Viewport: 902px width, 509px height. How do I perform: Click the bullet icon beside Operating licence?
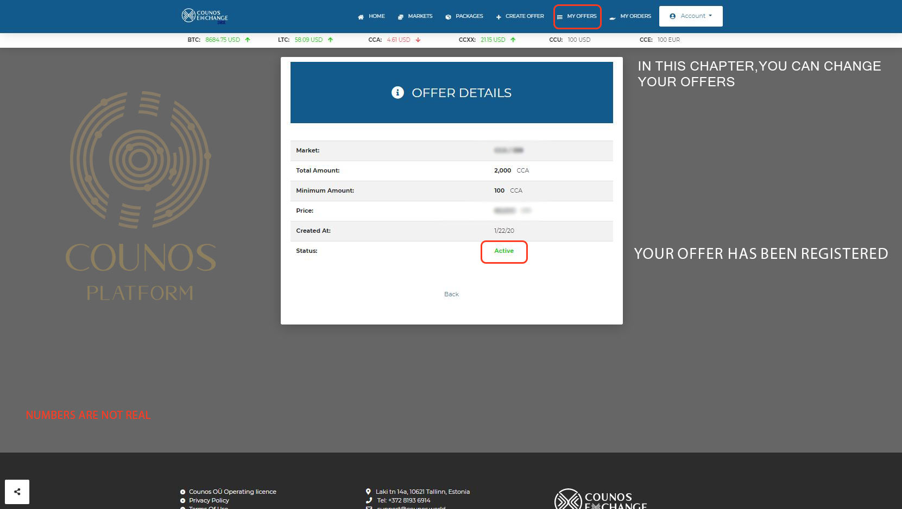(182, 492)
